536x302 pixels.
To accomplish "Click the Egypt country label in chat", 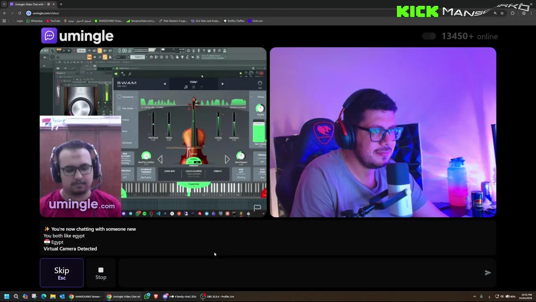I will point(54,242).
